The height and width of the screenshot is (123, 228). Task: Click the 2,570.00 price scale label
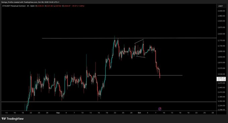pos(221,68)
